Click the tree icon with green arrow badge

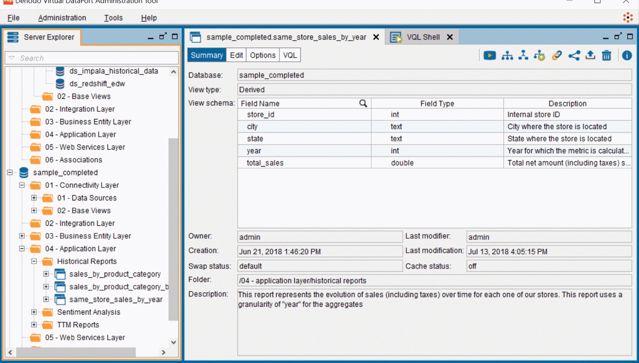[540, 56]
